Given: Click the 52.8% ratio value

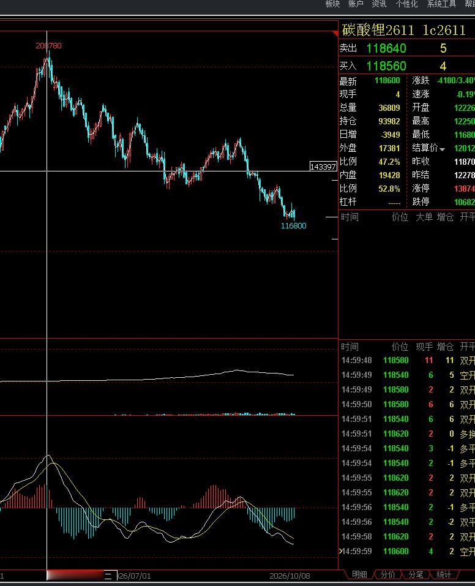Looking at the screenshot, I should [389, 189].
